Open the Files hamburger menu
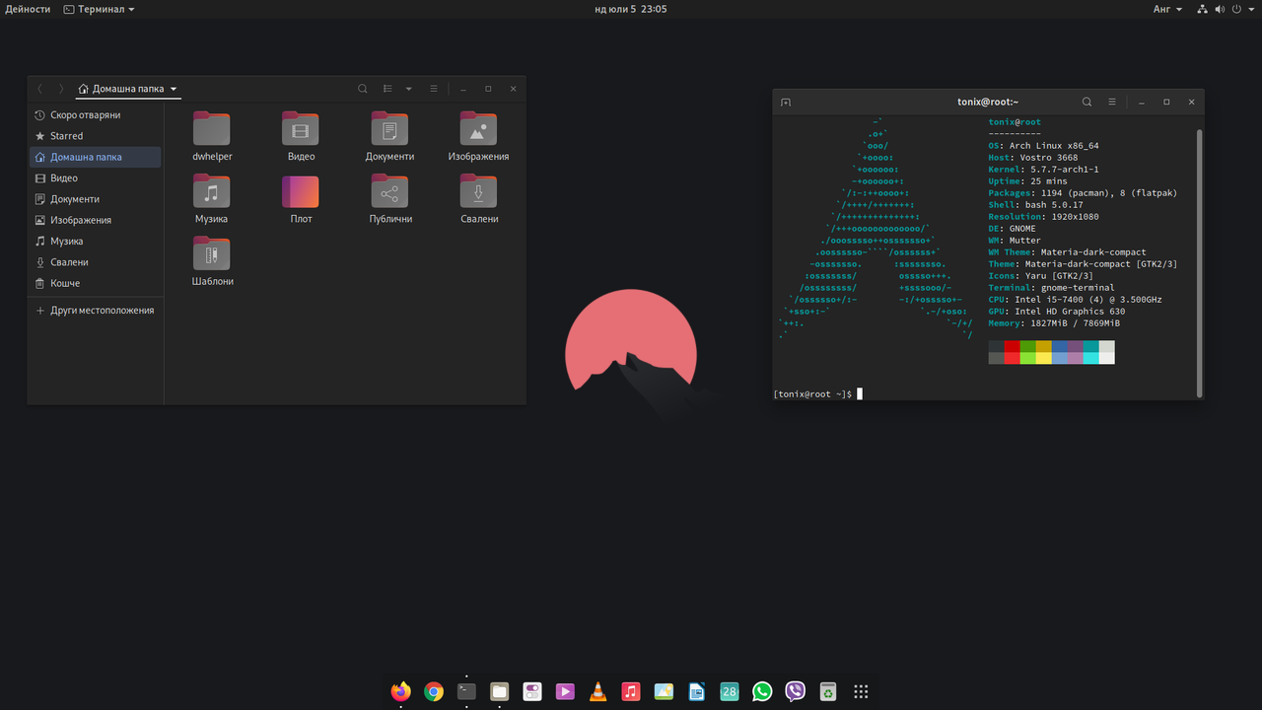1262x710 pixels. pos(434,89)
